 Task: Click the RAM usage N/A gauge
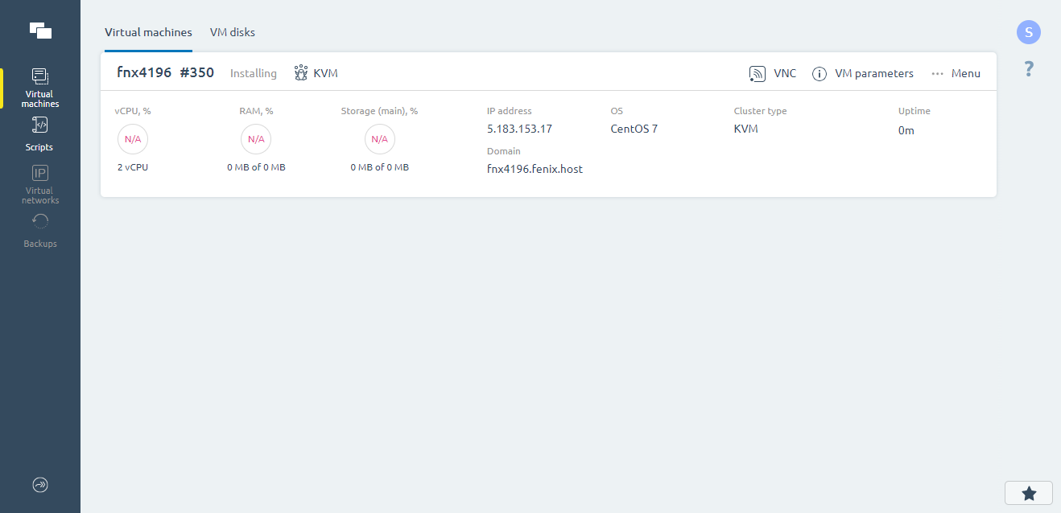pyautogui.click(x=256, y=139)
